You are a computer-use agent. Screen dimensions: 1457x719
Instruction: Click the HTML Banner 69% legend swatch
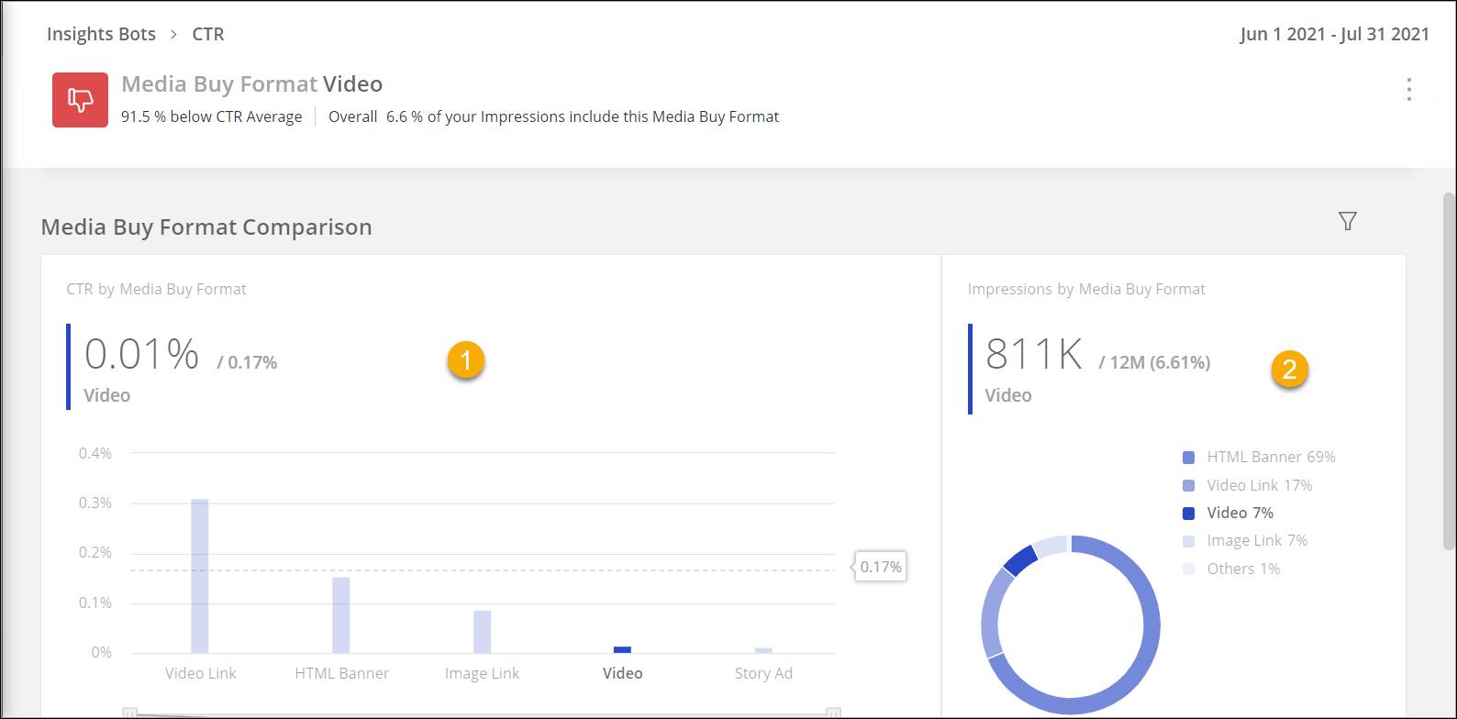click(1189, 457)
